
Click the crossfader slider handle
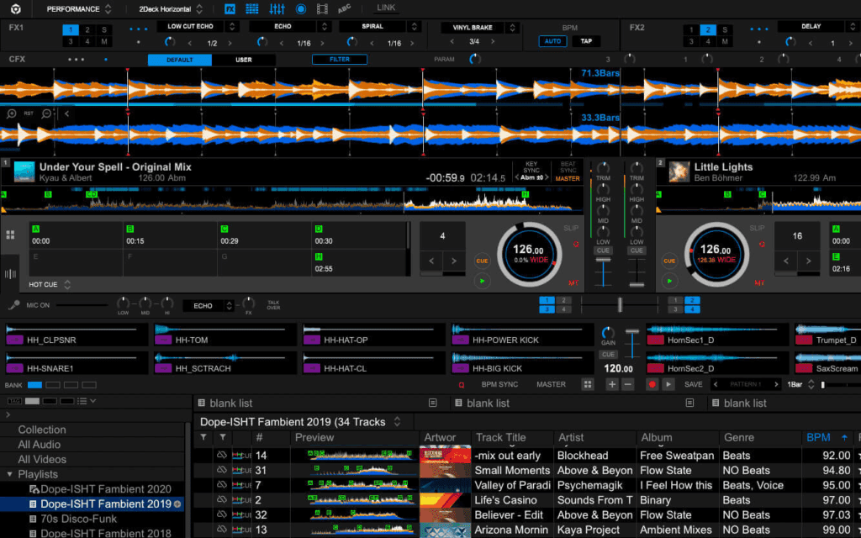click(620, 304)
